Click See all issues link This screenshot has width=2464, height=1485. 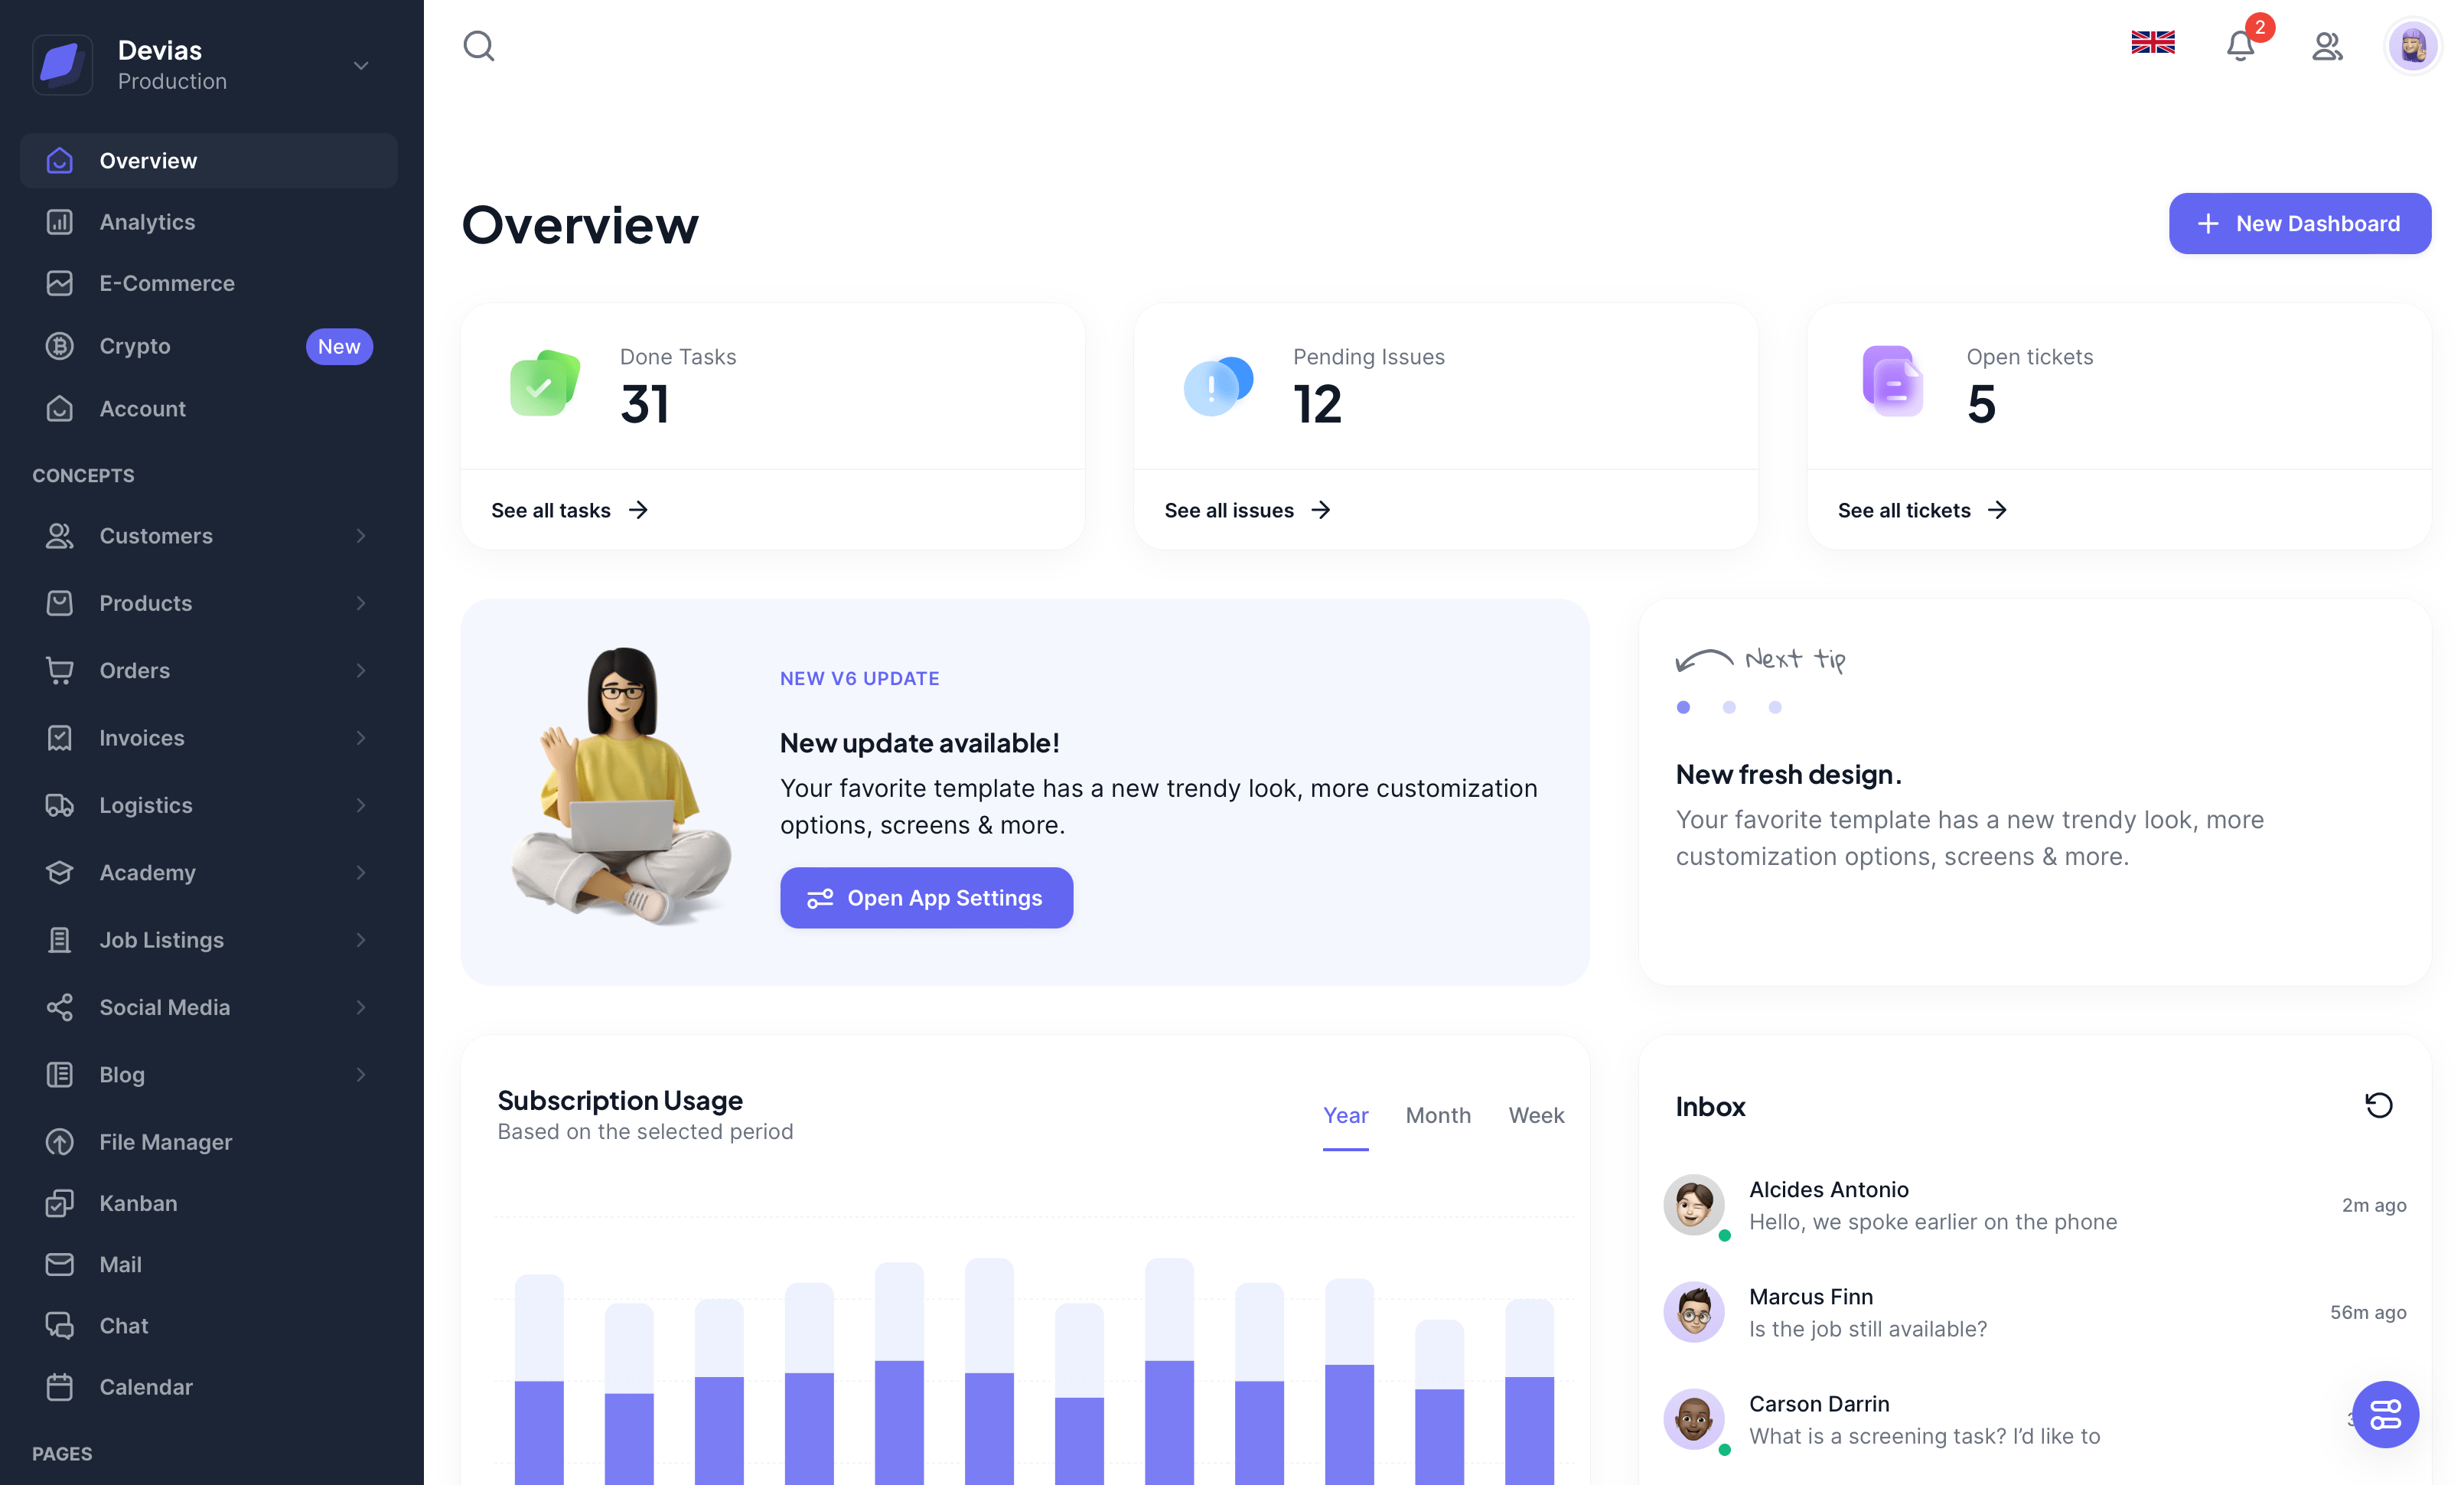point(1244,509)
